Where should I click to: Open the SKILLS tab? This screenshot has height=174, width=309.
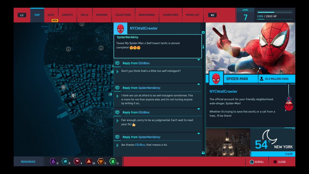[x=84, y=15]
